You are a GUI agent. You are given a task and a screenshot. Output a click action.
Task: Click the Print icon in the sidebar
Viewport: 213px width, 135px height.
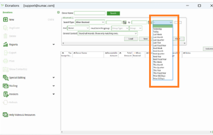point(6,61)
